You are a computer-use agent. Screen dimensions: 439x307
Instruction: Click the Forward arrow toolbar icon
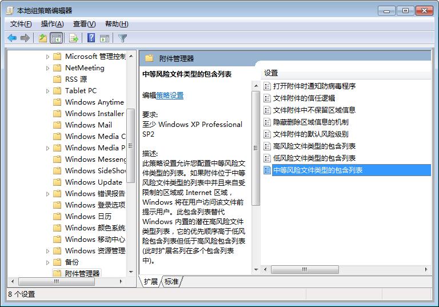(x=25, y=38)
